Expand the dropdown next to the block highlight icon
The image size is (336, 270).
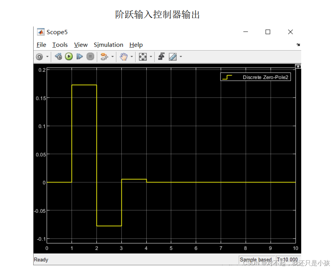point(113,57)
